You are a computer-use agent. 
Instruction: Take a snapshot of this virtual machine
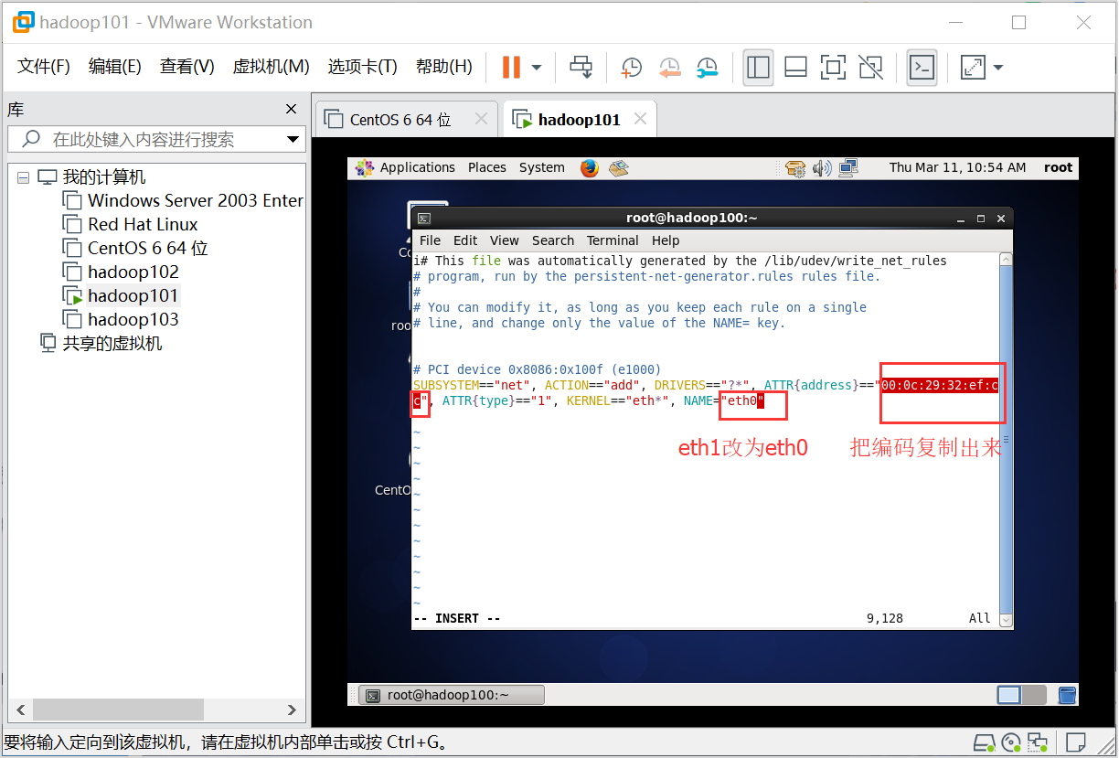(632, 67)
